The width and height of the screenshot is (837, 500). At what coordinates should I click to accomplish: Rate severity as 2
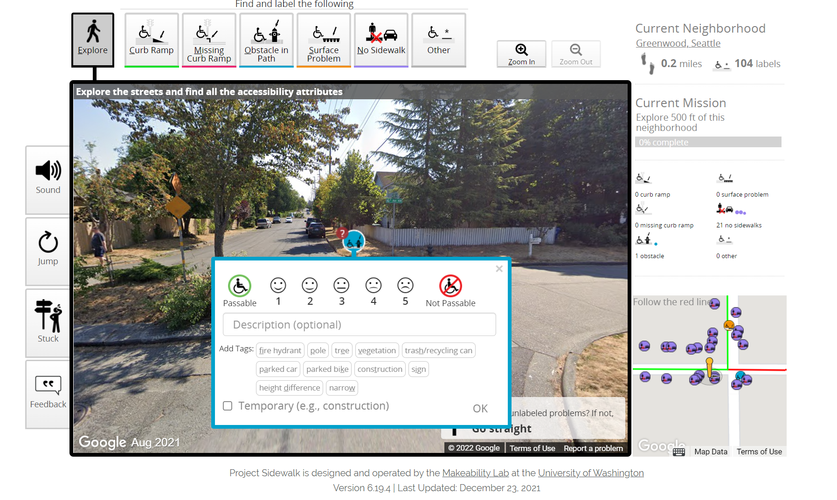[x=310, y=292]
